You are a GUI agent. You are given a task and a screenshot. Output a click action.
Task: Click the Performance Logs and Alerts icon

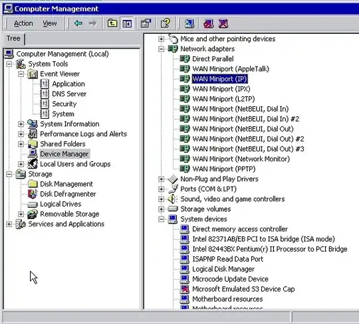click(33, 133)
